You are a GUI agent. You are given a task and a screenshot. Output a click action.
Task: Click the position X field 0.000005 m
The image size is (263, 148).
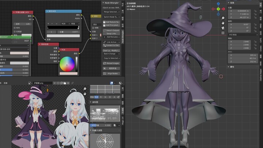pos(240,11)
